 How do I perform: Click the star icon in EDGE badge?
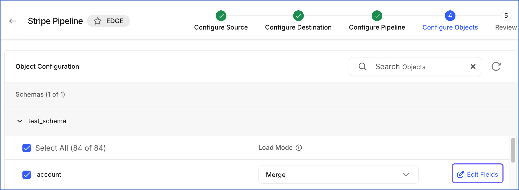point(98,21)
